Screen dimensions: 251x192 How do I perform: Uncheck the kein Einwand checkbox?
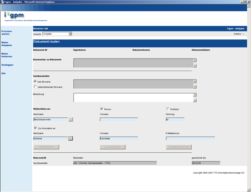35,81
